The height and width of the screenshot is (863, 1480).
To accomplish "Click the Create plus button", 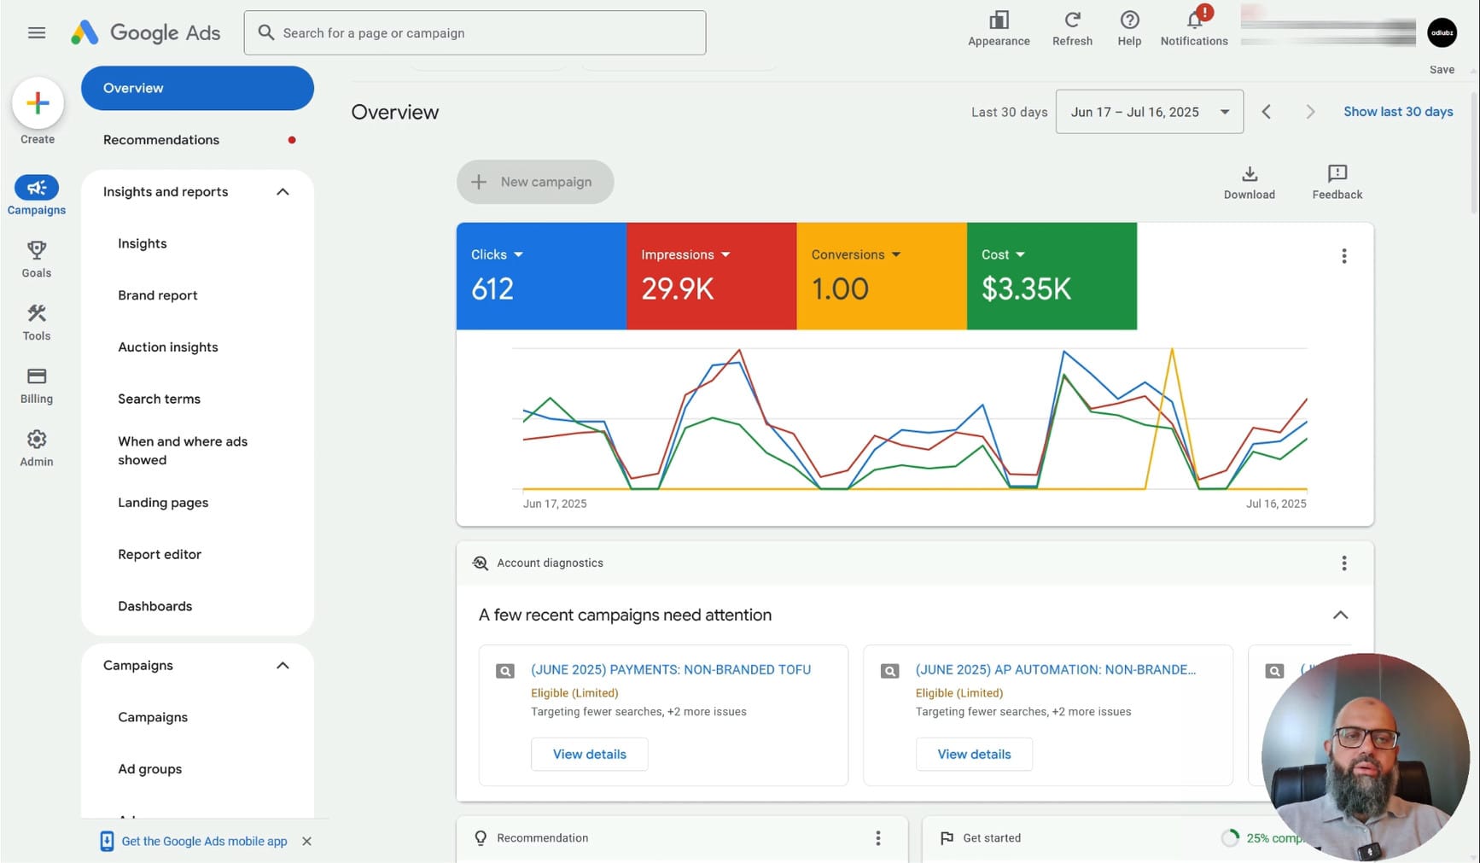I will pos(38,103).
